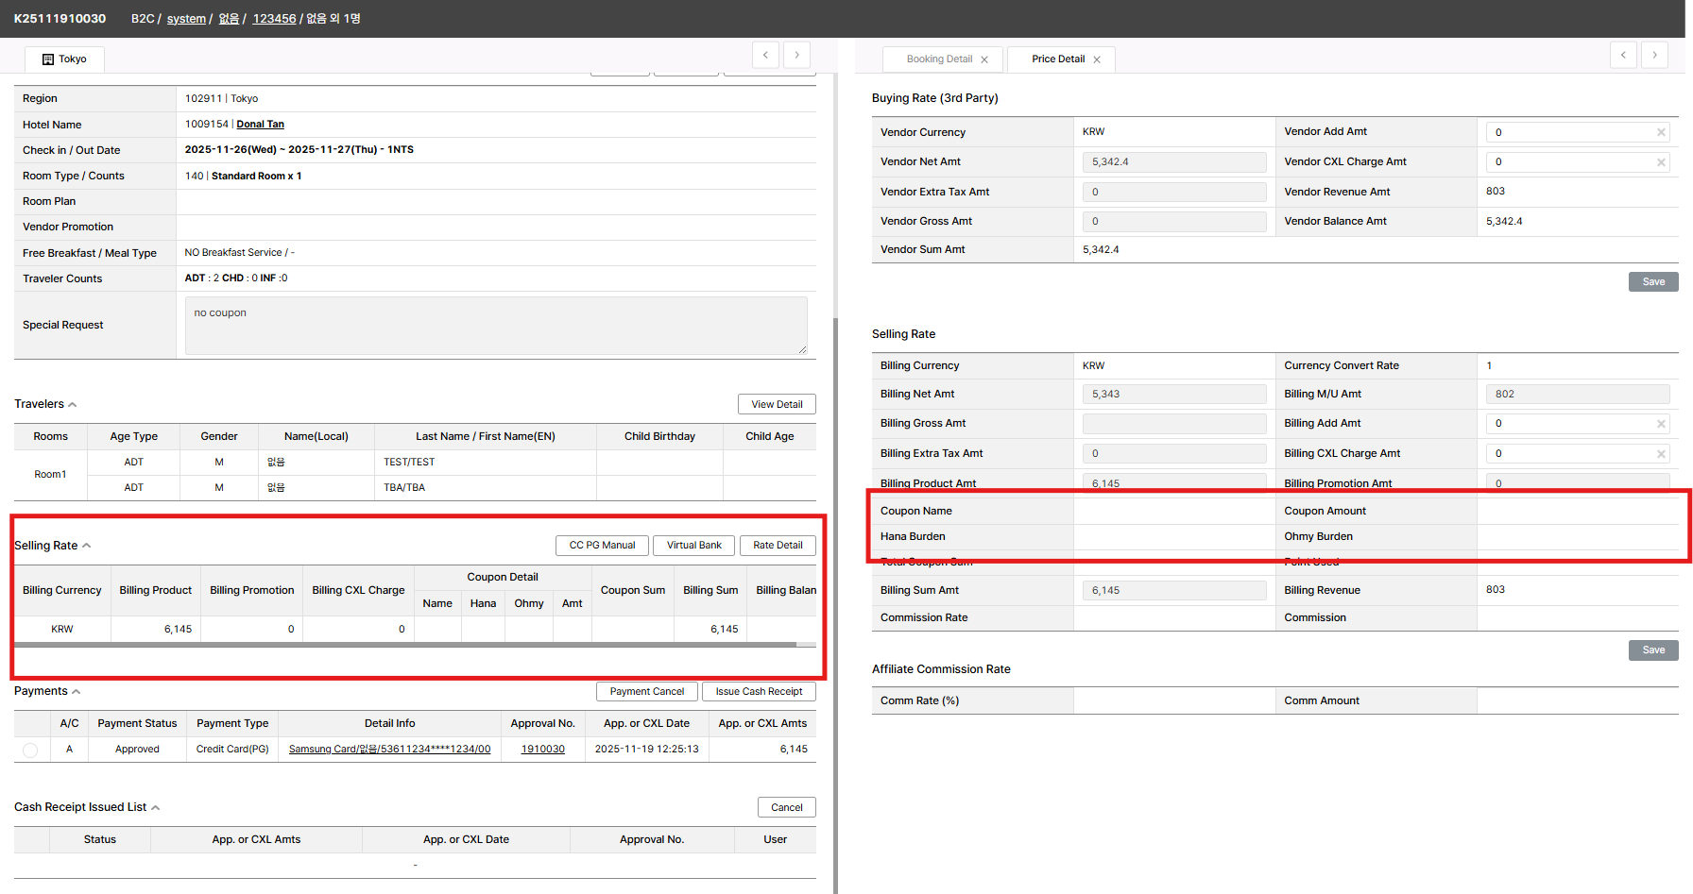Clear the Billing Add Amt field

(x=1661, y=424)
